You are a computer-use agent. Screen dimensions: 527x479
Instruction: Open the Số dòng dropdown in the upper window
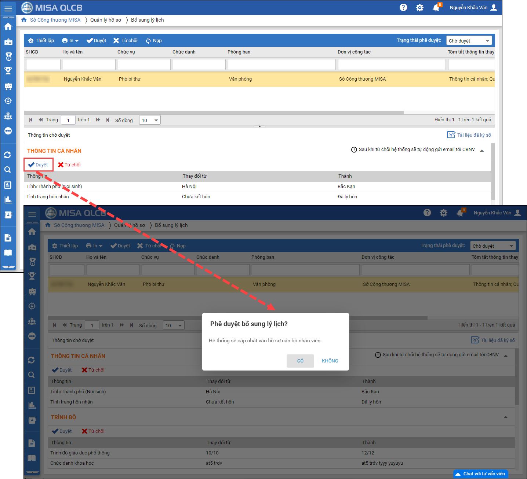point(150,120)
